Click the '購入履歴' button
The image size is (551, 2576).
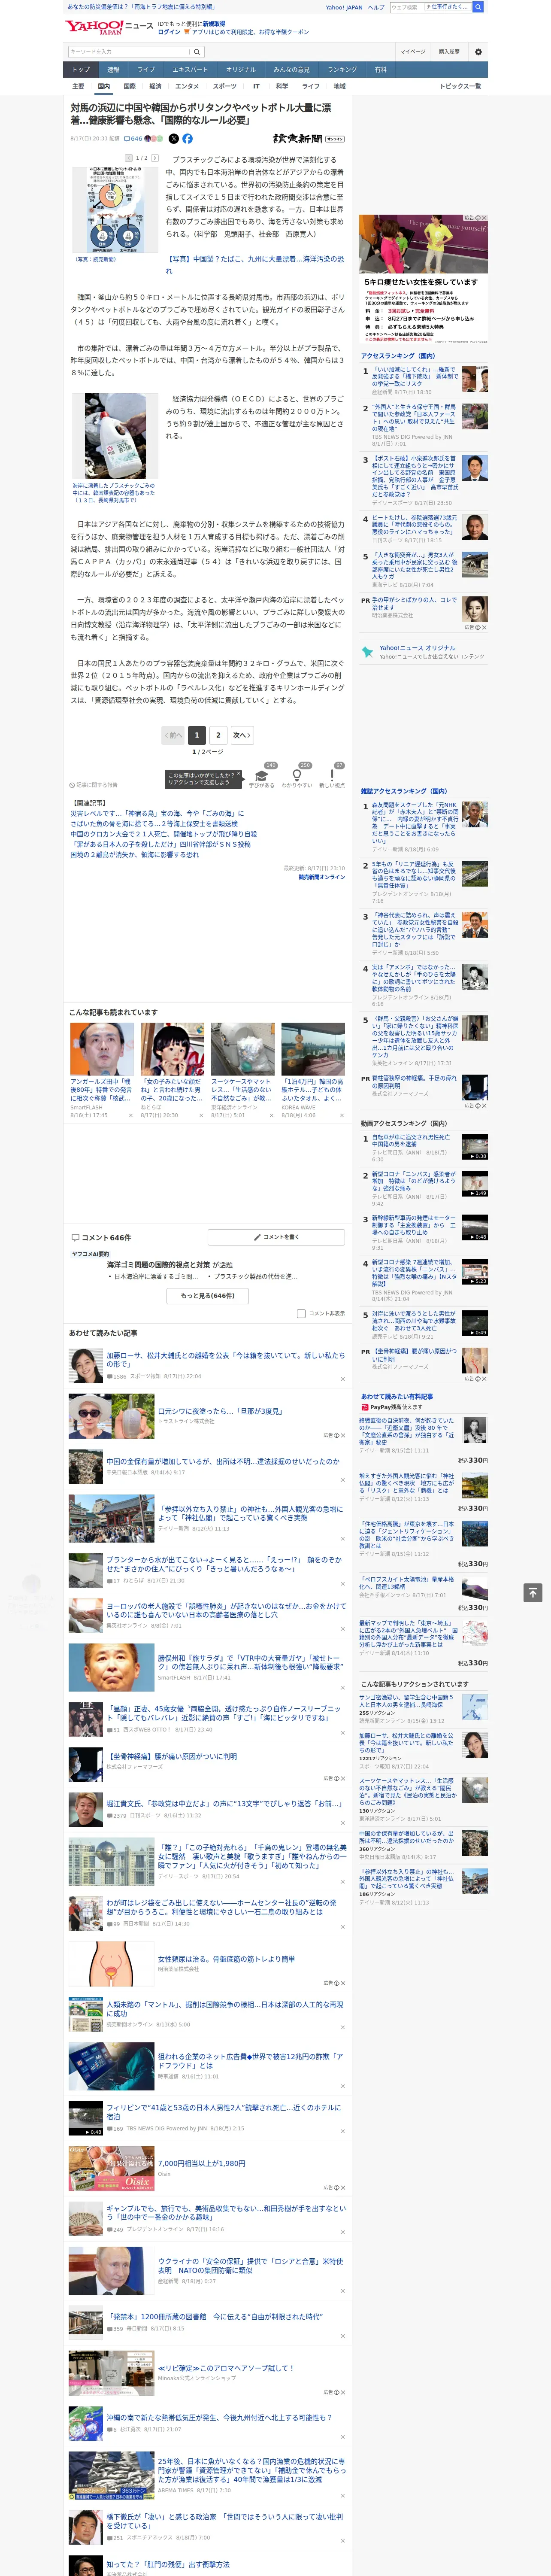pos(449,51)
